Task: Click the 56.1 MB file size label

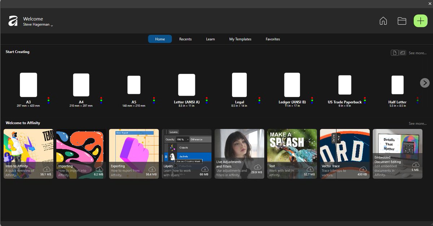Action: 45,174
